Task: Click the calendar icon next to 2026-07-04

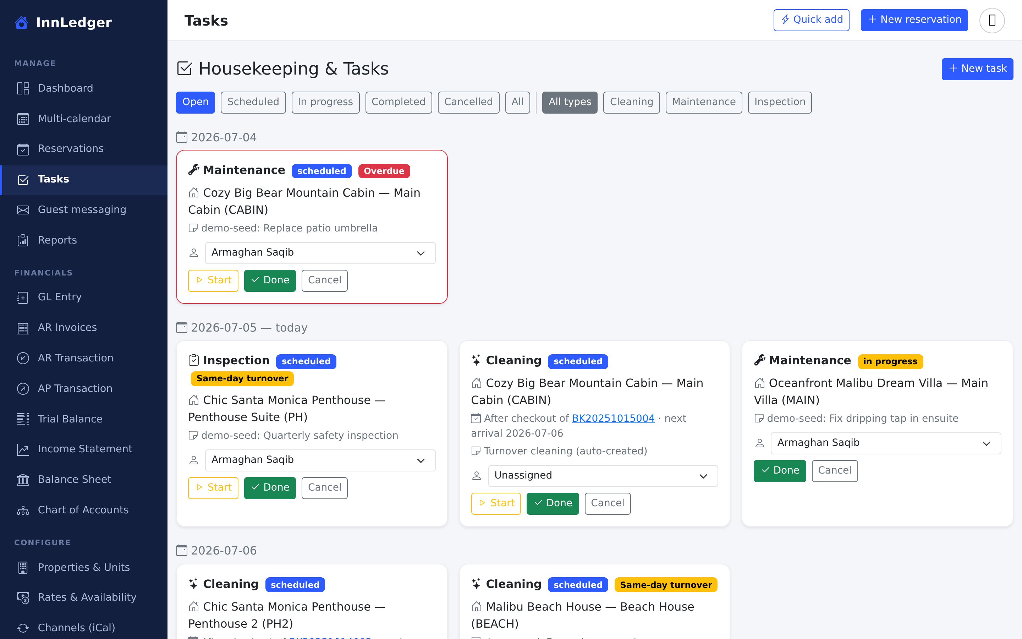Action: coord(182,137)
